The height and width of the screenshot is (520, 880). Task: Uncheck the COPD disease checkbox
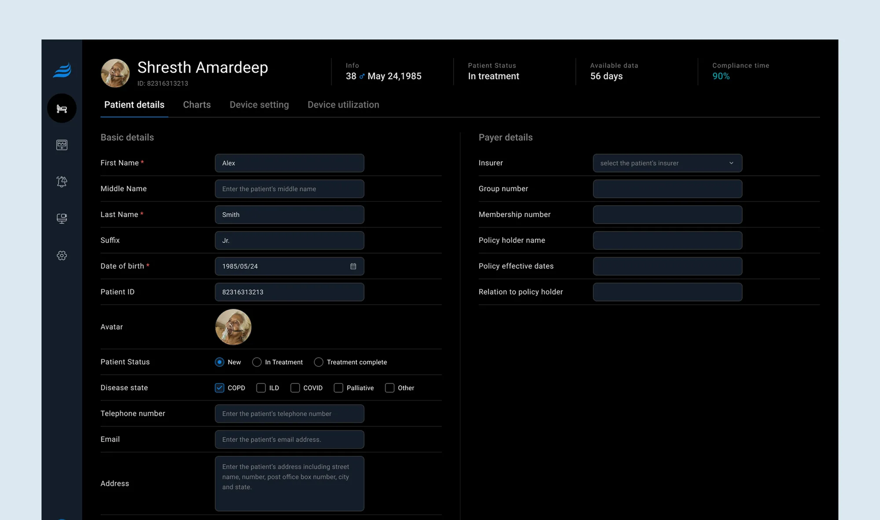(x=220, y=388)
